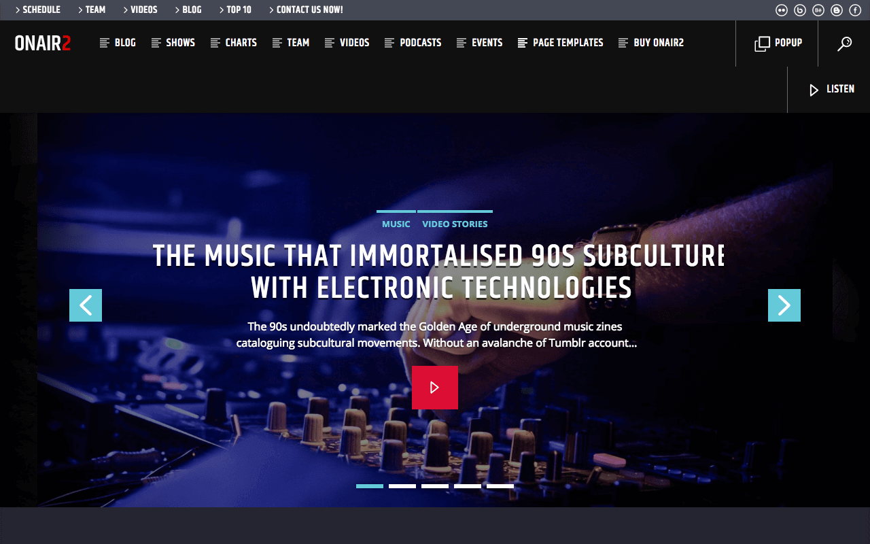
Task: Open the Blogger social icon
Action: [837, 10]
